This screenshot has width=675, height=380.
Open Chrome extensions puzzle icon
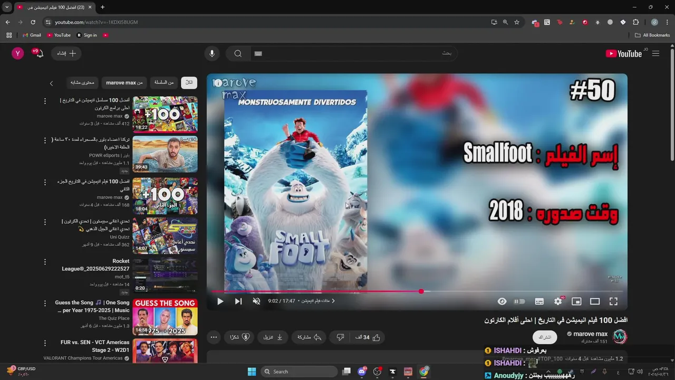[635, 22]
